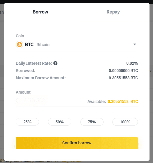Pick the 75% borrow preset
153x163 pixels.
92,122
